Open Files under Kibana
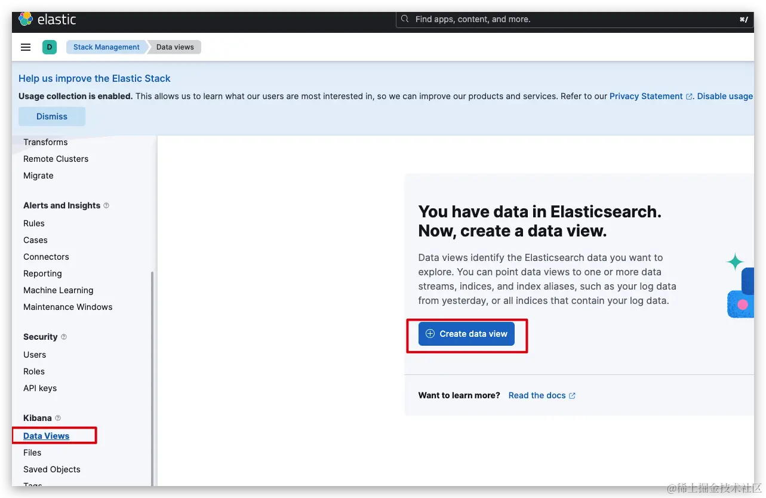This screenshot has height=498, width=766. tap(32, 453)
